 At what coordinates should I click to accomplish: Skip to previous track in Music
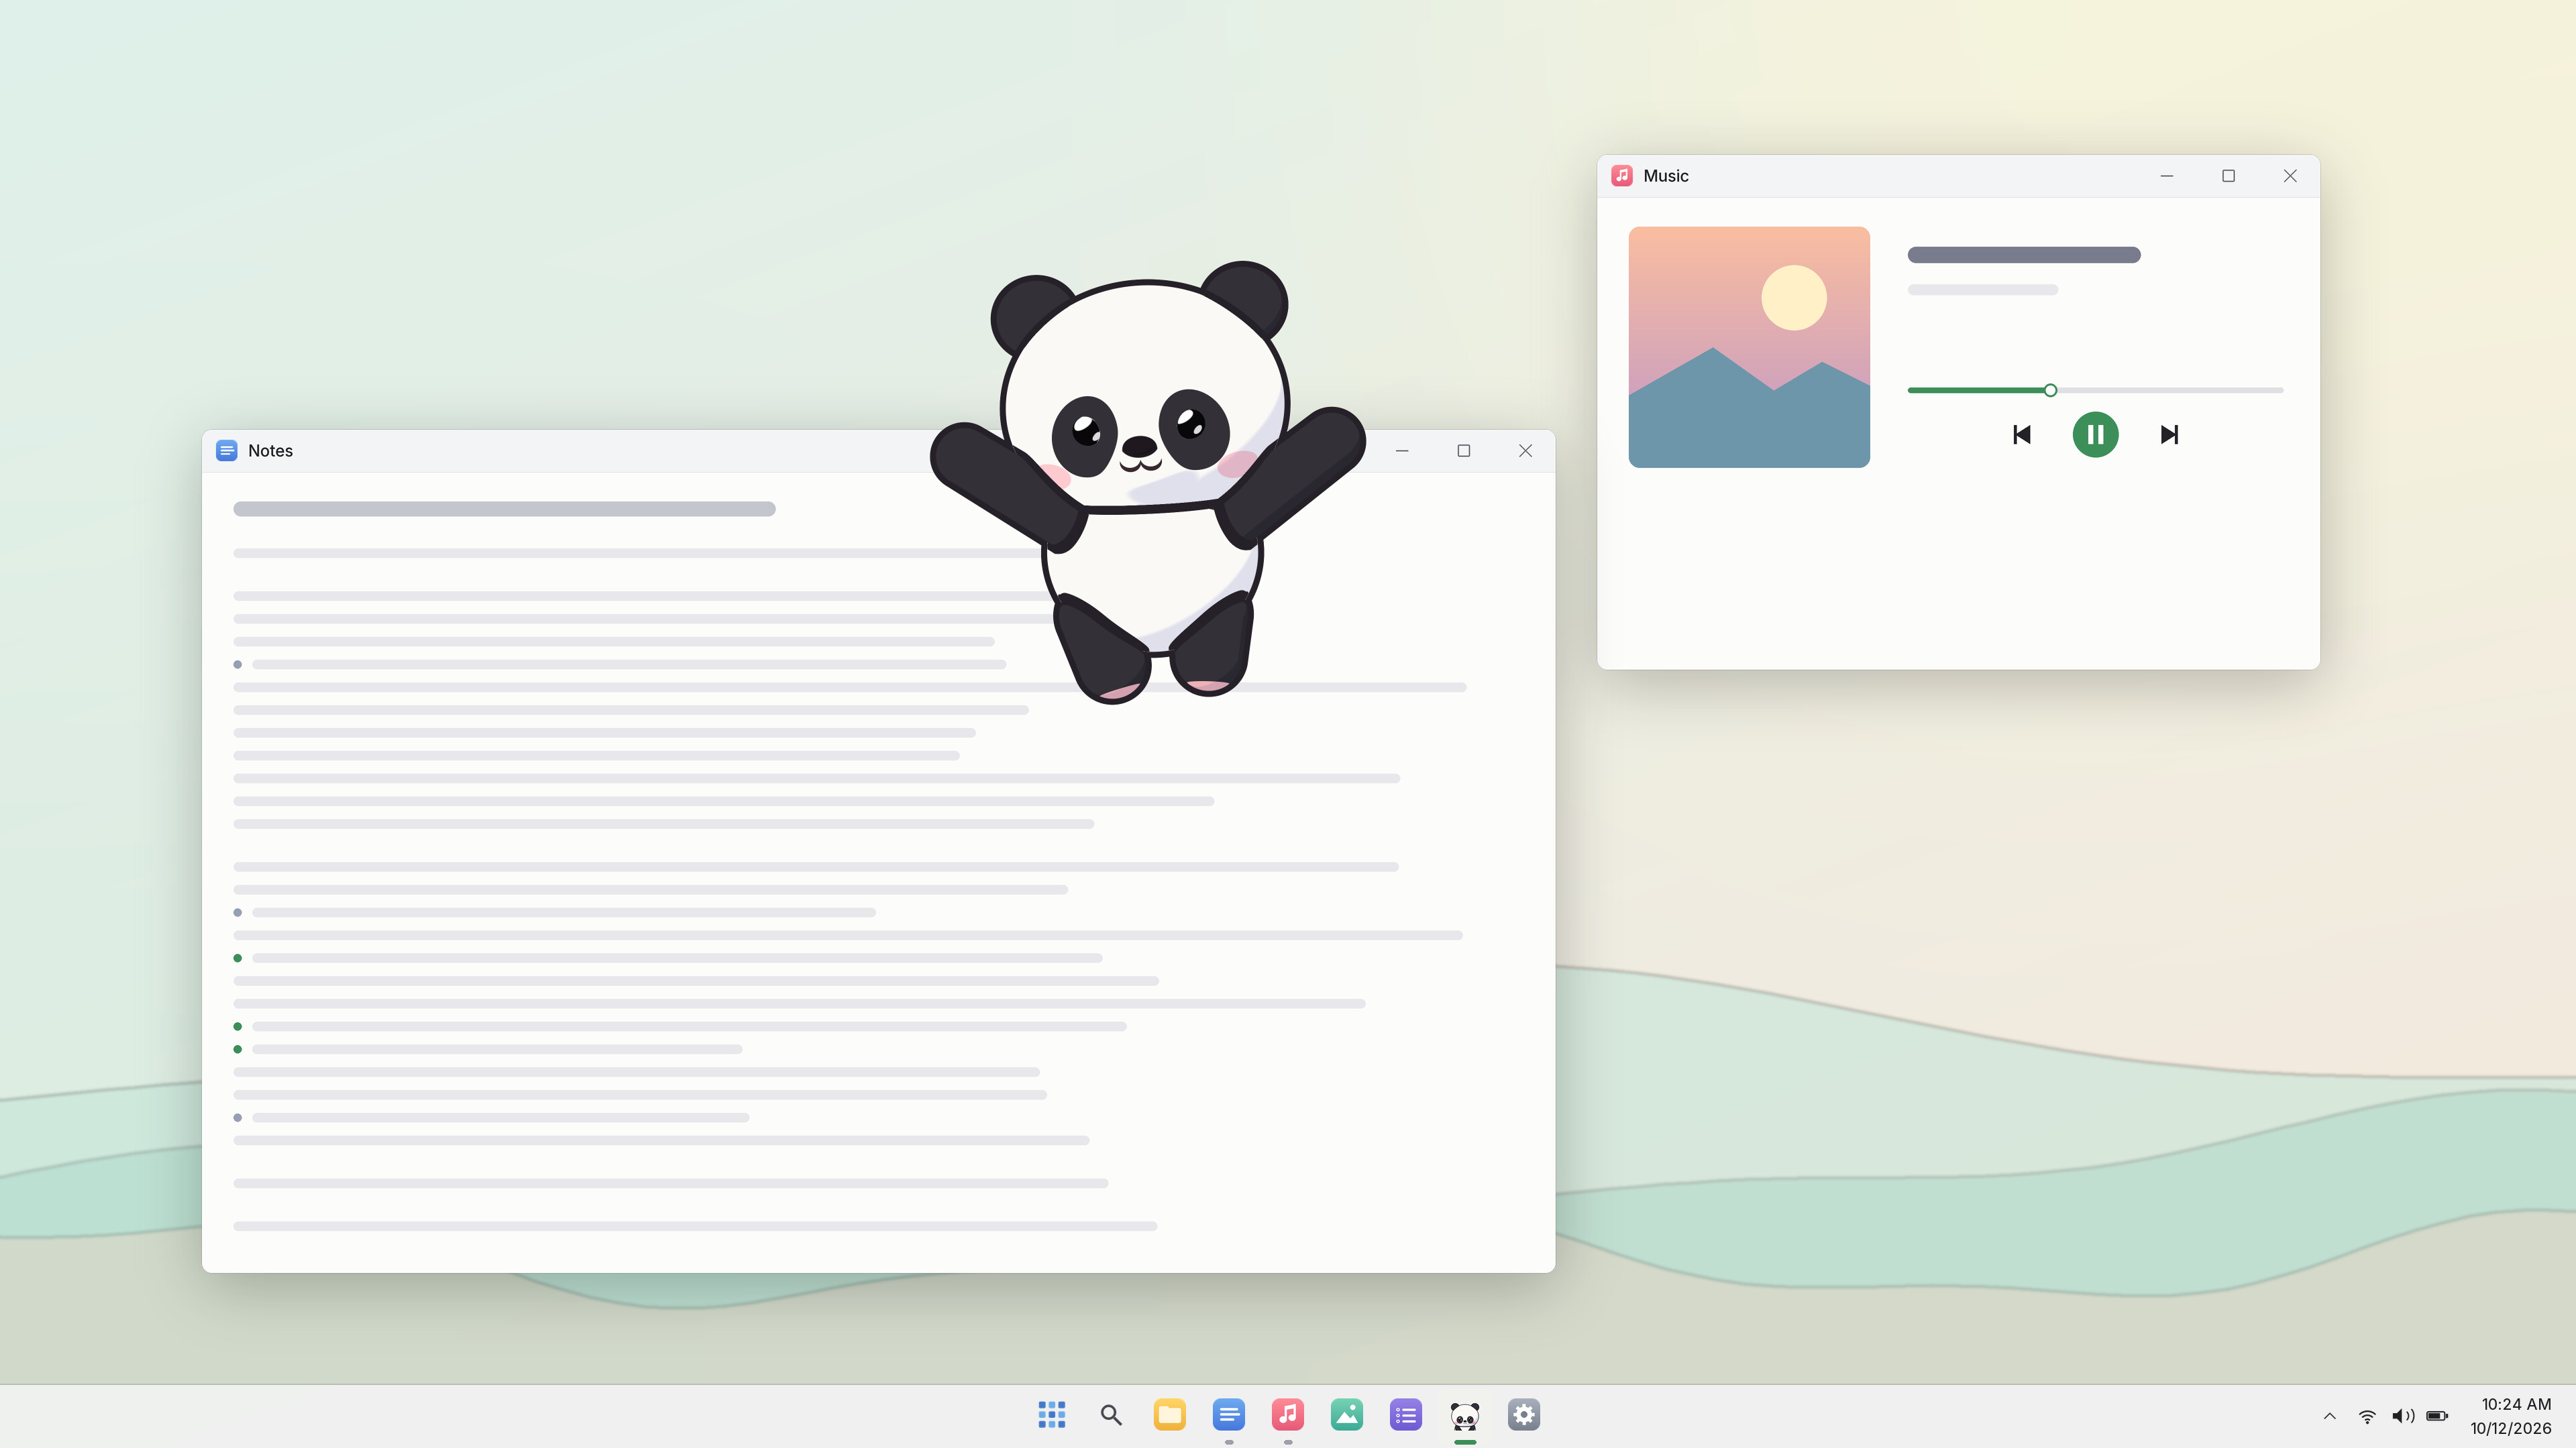2021,434
